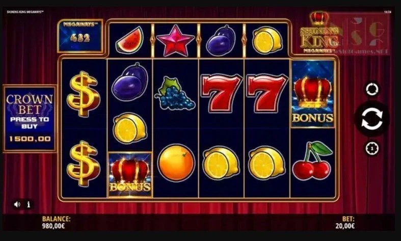Screen dimensions: 401x241
Task: Click the Balance 980,00€ display
Action: [x=56, y=223]
